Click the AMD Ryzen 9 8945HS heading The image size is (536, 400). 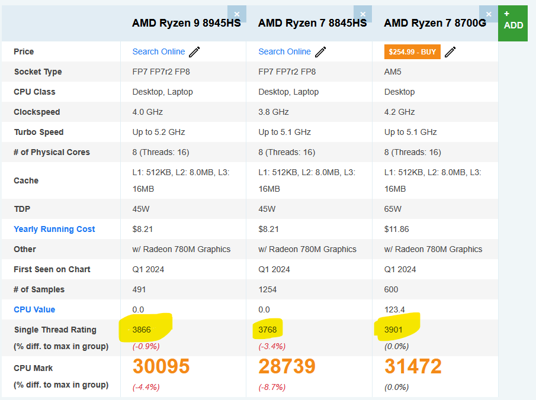pos(187,23)
